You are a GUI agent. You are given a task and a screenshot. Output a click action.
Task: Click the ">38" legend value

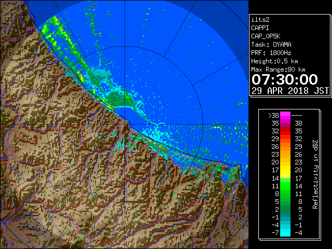click(273, 116)
